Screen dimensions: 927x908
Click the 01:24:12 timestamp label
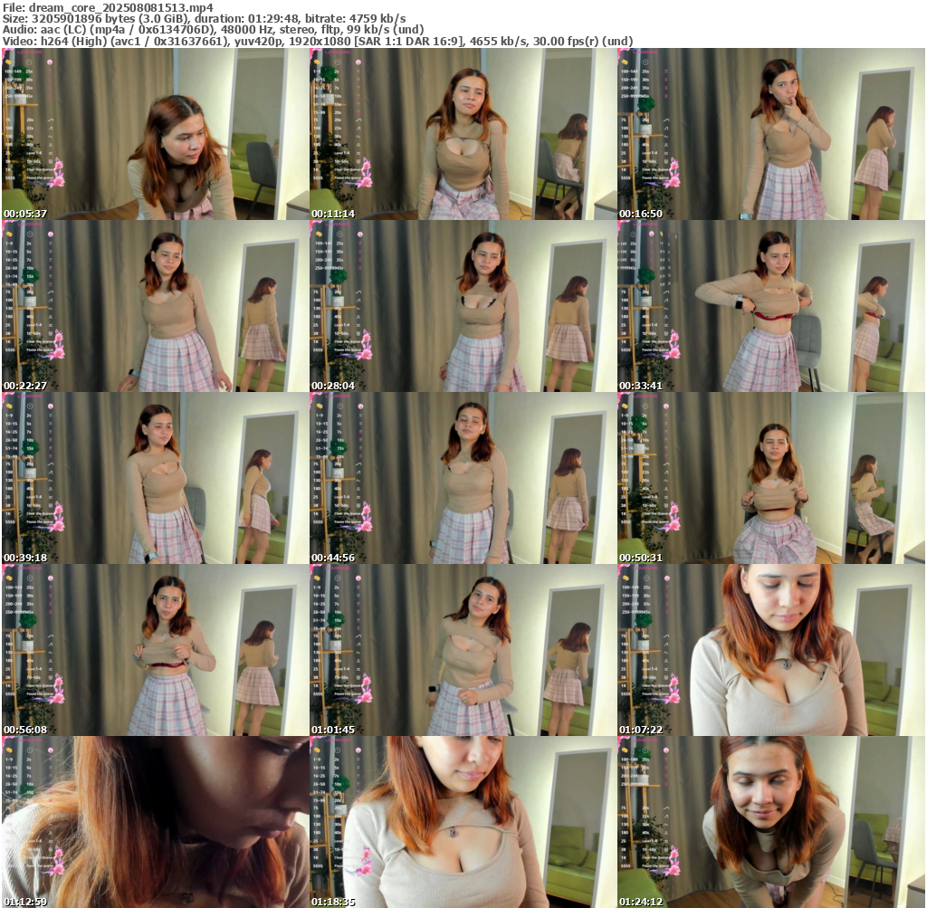637,901
